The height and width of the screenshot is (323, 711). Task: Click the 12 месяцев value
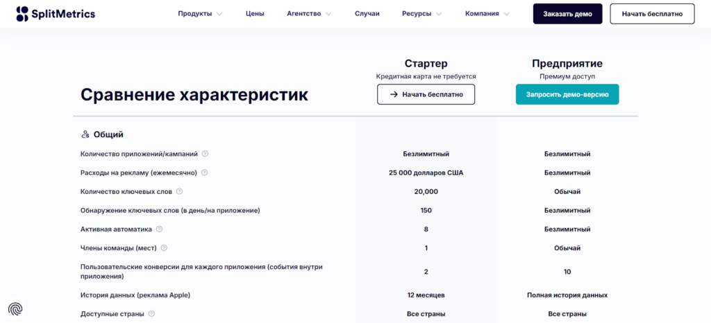(426, 295)
